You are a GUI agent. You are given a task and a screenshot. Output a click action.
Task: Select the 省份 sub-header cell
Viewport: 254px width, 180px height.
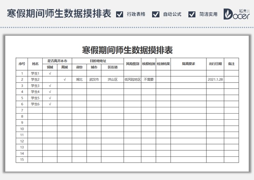point(79,67)
